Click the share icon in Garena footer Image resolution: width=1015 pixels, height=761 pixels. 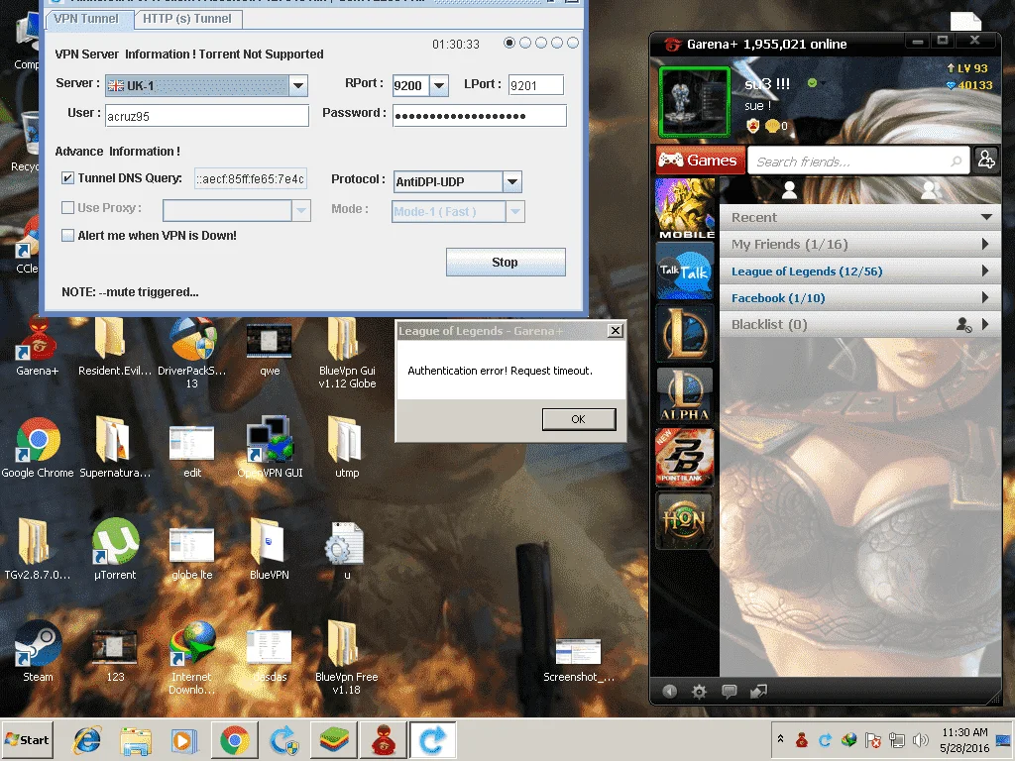[758, 692]
